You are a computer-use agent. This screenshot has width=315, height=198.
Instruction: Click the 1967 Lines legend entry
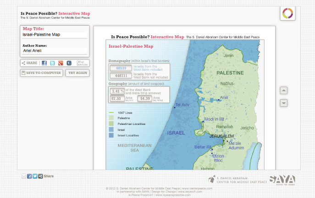coord(121,113)
